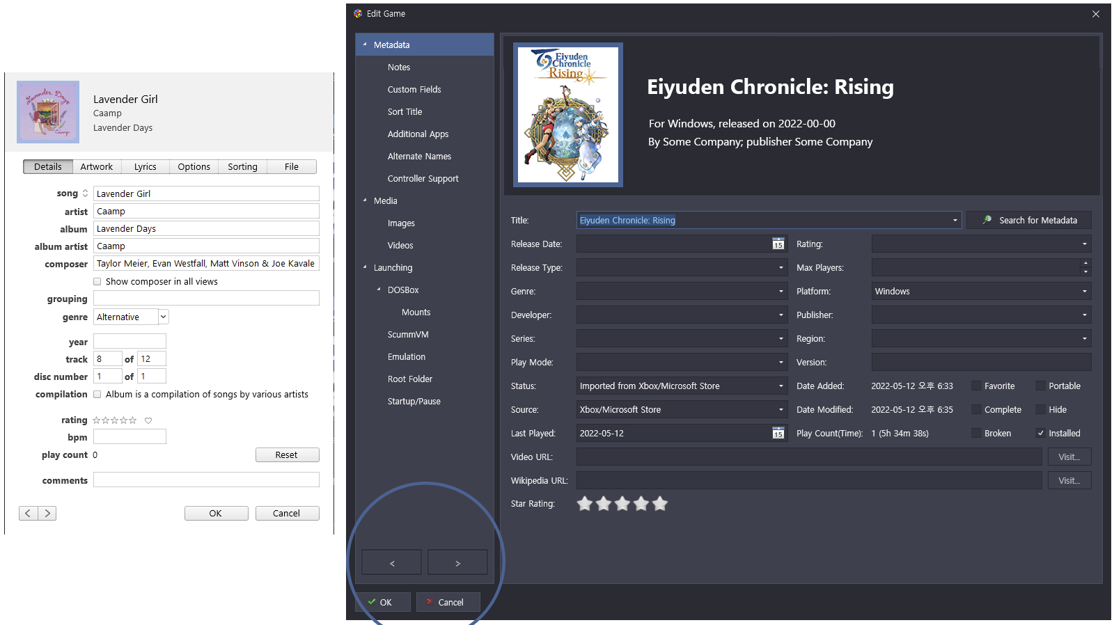The image size is (1114, 625).
Task: Click the composer input field
Action: click(206, 264)
